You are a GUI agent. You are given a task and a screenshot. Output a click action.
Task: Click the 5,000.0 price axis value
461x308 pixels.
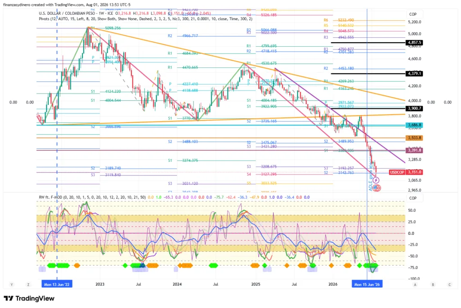point(415,34)
